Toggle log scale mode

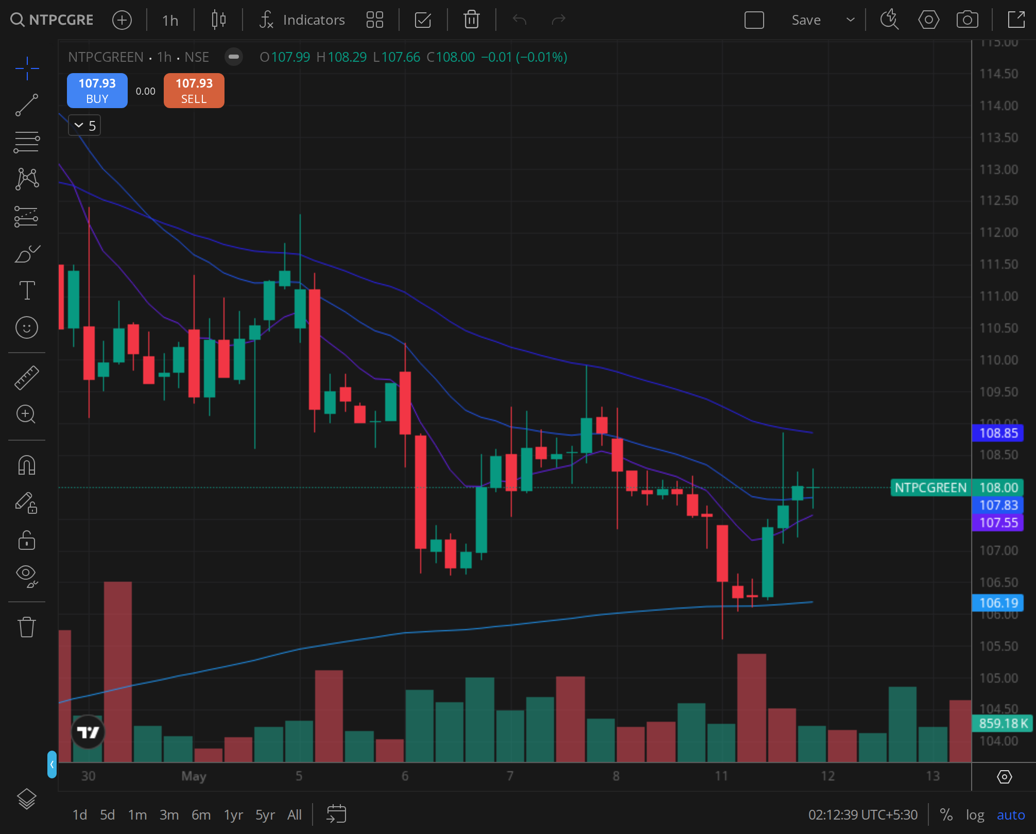click(975, 815)
